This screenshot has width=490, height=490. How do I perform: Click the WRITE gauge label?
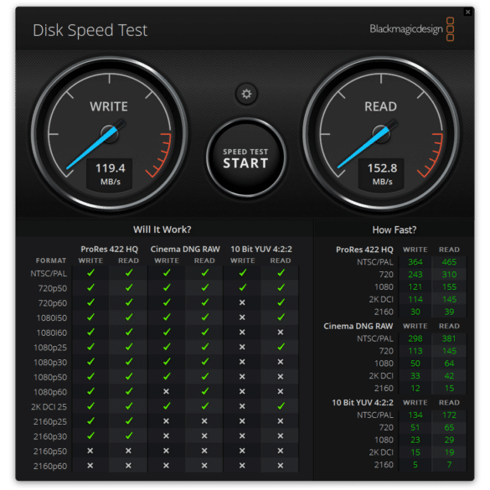pos(109,106)
